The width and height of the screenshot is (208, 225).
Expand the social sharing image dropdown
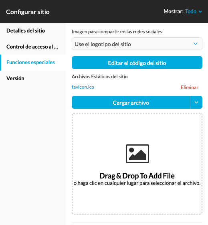[x=137, y=44]
